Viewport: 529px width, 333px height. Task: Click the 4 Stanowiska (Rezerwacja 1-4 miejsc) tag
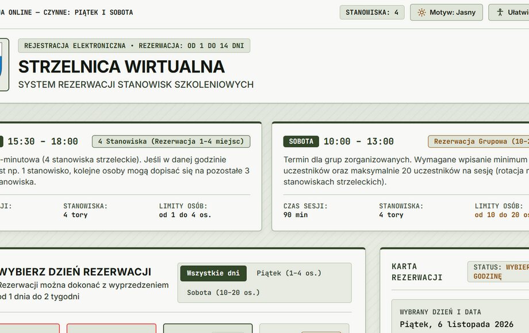(171, 141)
